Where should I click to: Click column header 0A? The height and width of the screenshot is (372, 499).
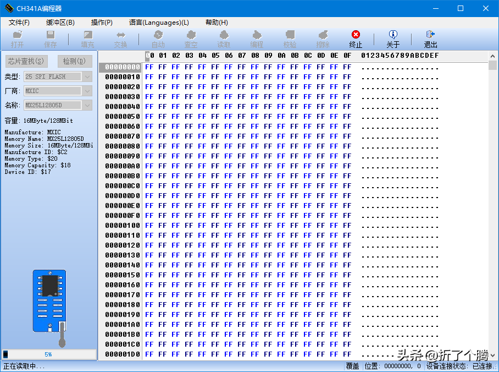[281, 56]
